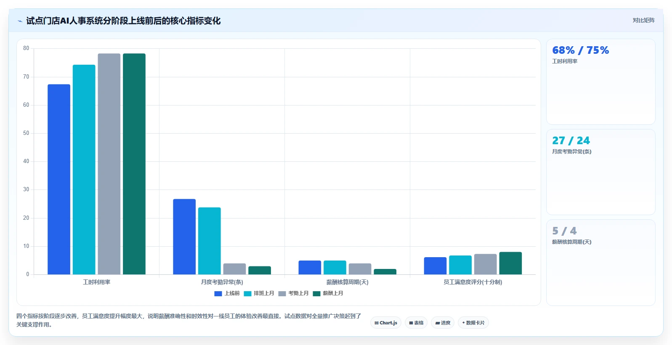Click the 薪酬核算周期(天) axis label
Screen dimensions: 672x345
pyautogui.click(x=348, y=282)
